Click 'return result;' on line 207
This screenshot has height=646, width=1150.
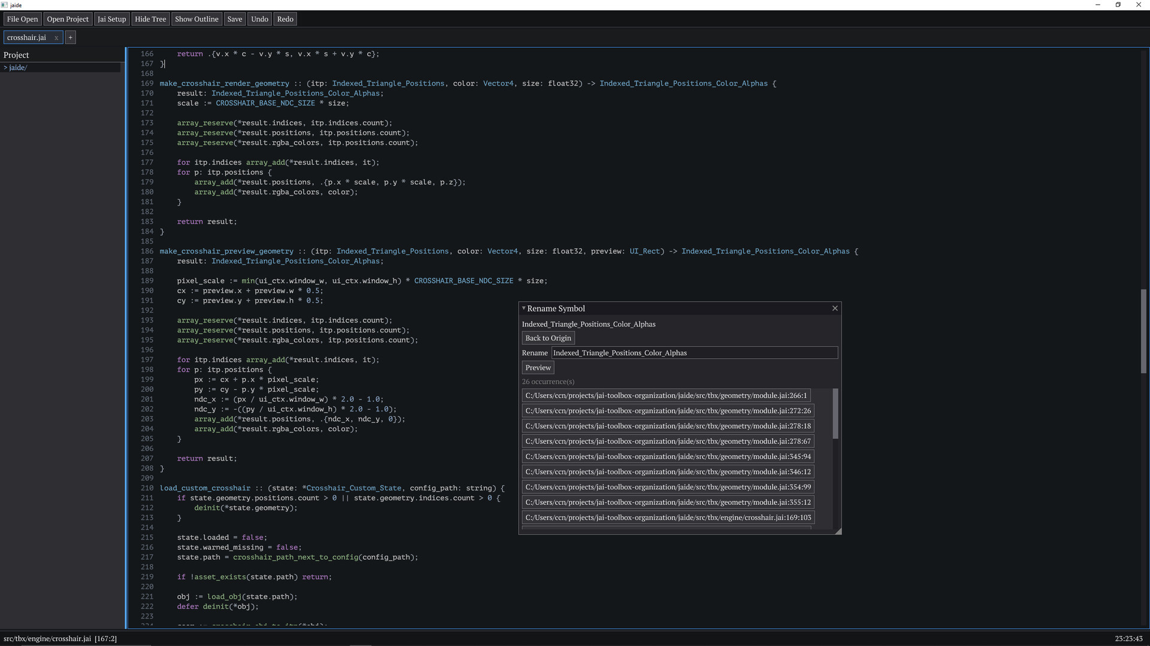pos(207,459)
